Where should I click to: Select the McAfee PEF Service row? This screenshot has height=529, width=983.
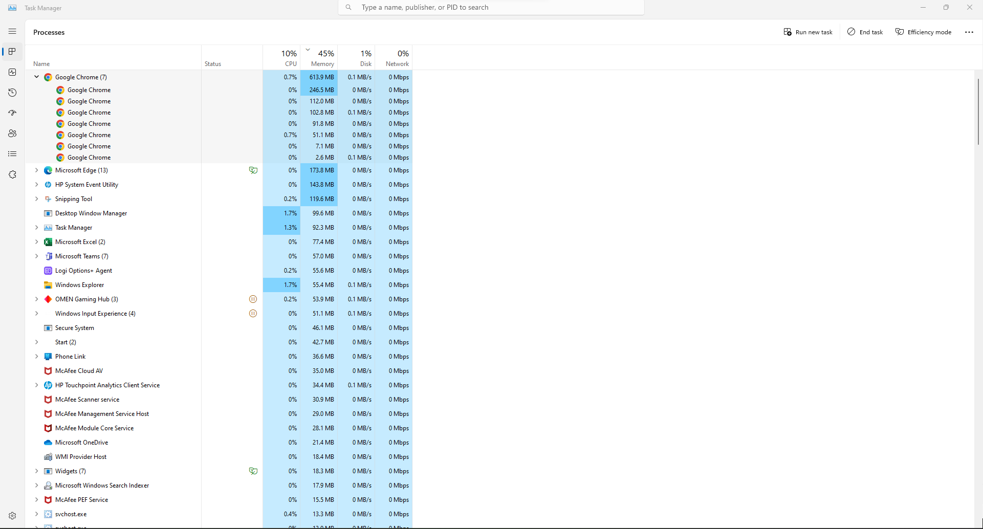point(219,500)
